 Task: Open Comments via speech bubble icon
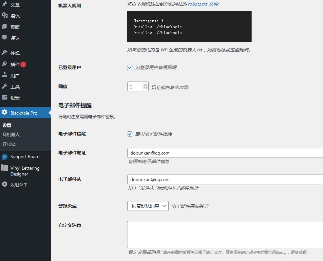coord(5,38)
